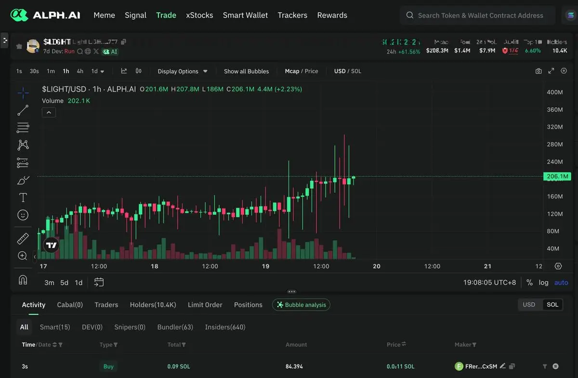Select the ruler measure tool

pos(23,238)
